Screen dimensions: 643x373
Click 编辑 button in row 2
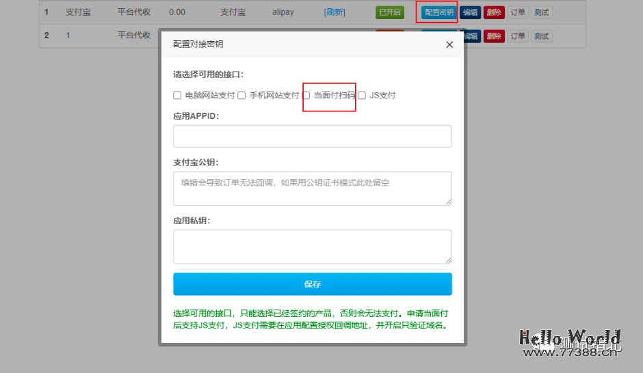click(472, 36)
